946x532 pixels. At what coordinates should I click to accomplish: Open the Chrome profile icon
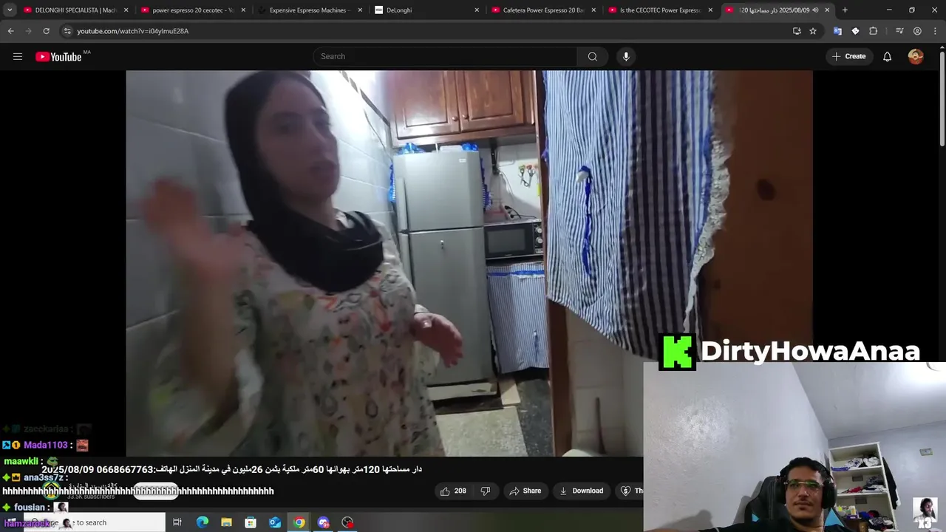(917, 31)
